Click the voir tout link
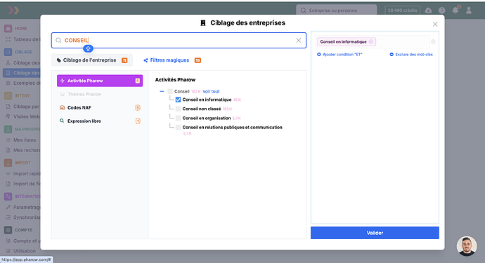The image size is (485, 263). coord(212,91)
